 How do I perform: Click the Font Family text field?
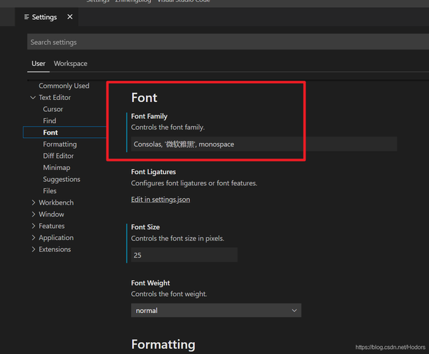click(264, 144)
